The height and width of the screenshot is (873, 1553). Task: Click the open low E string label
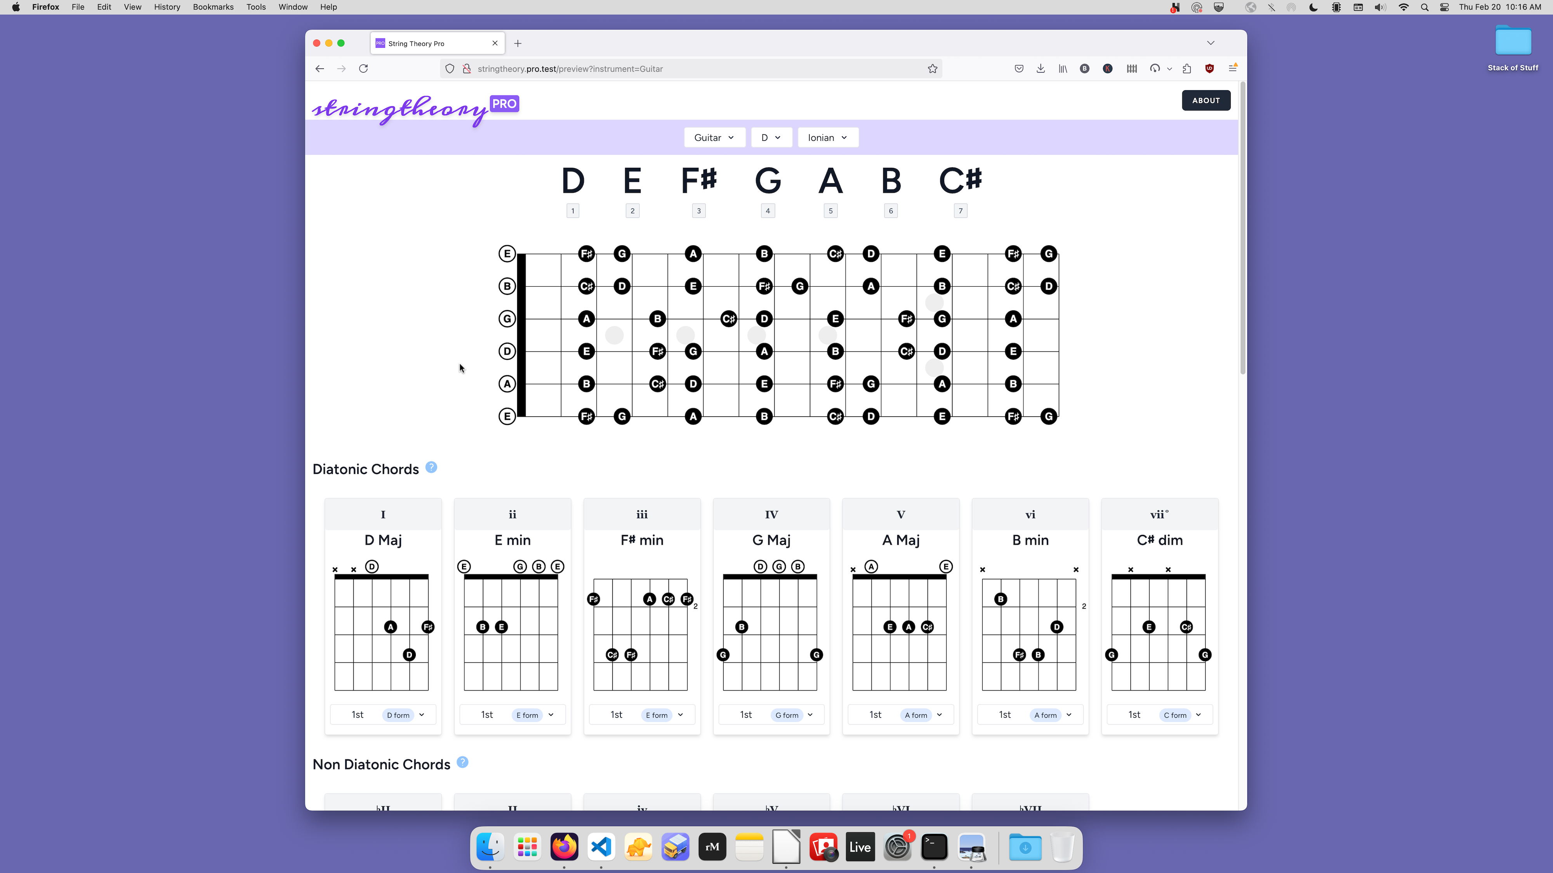coord(507,416)
